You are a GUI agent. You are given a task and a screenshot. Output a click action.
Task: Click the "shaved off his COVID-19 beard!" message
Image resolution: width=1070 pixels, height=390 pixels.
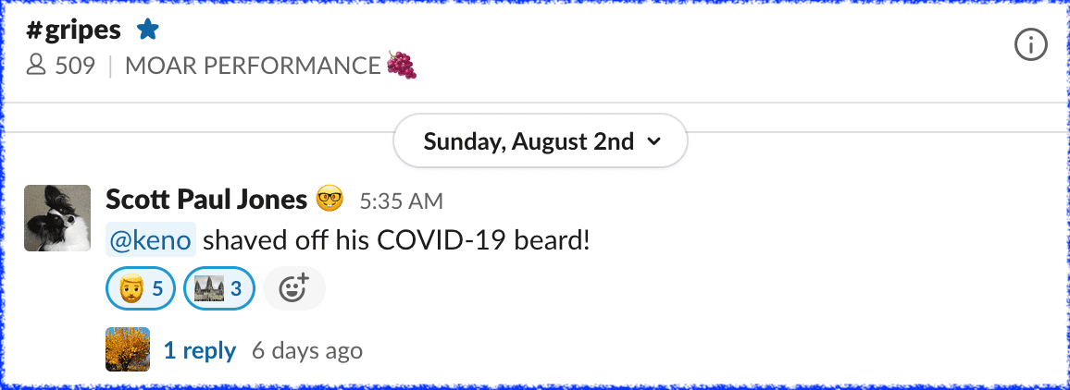pos(396,241)
